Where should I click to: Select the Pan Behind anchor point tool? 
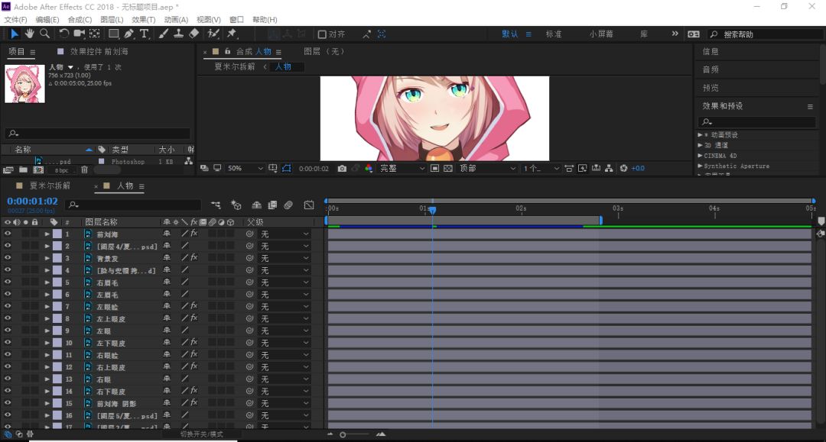coord(95,34)
